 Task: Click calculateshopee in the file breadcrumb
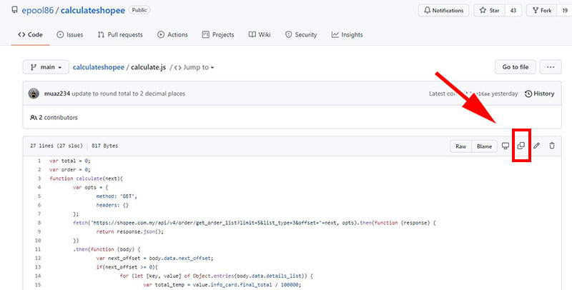click(x=99, y=67)
